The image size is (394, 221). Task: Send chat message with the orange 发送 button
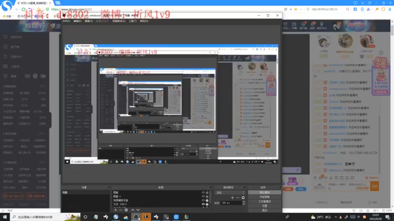coord(375,186)
